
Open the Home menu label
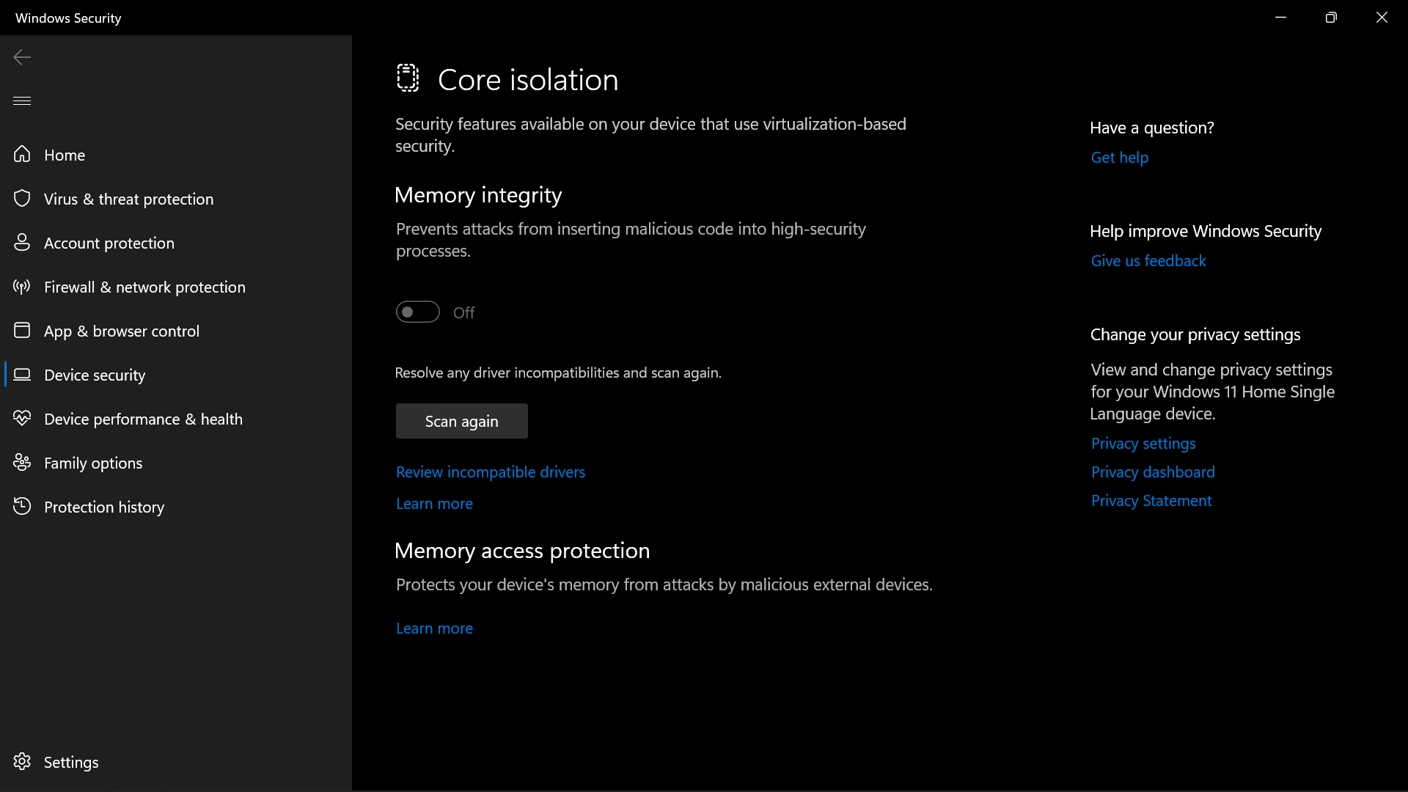(65, 155)
